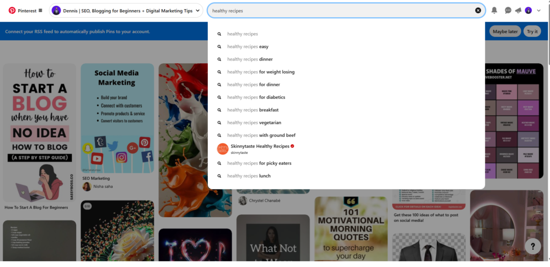Open the suit and tie template pin
The height and width of the screenshot is (267, 550).
click(x=429, y=247)
